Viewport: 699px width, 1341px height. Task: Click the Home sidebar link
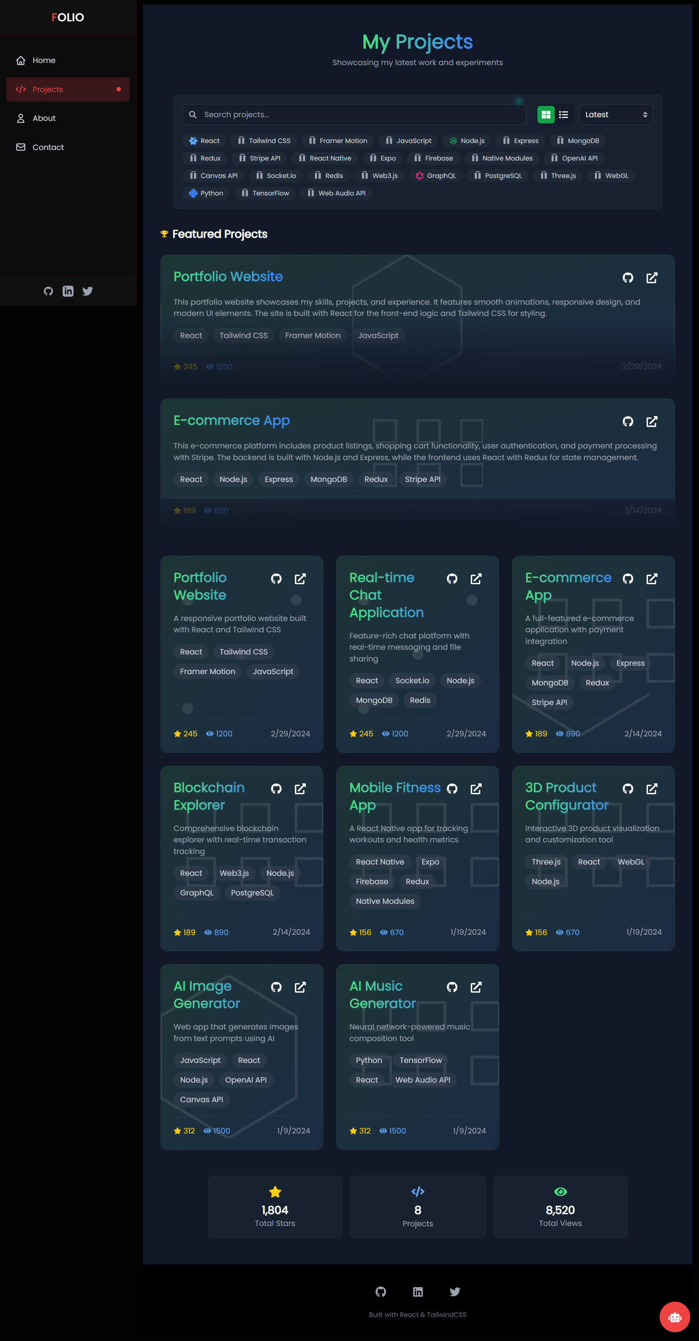44,60
